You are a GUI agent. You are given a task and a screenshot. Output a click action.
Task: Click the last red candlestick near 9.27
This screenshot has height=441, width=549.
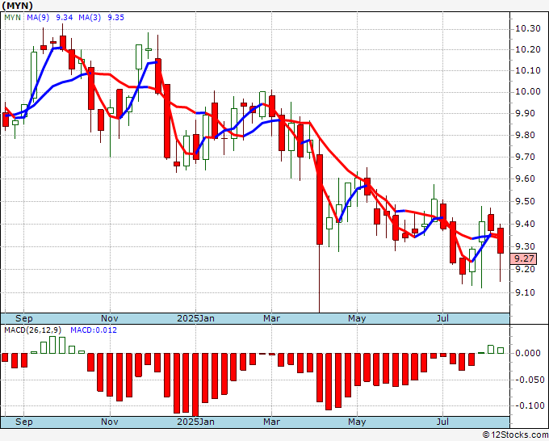(501, 241)
